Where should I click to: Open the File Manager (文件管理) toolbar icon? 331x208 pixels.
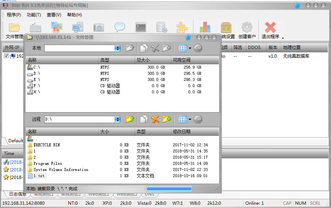pos(15,28)
